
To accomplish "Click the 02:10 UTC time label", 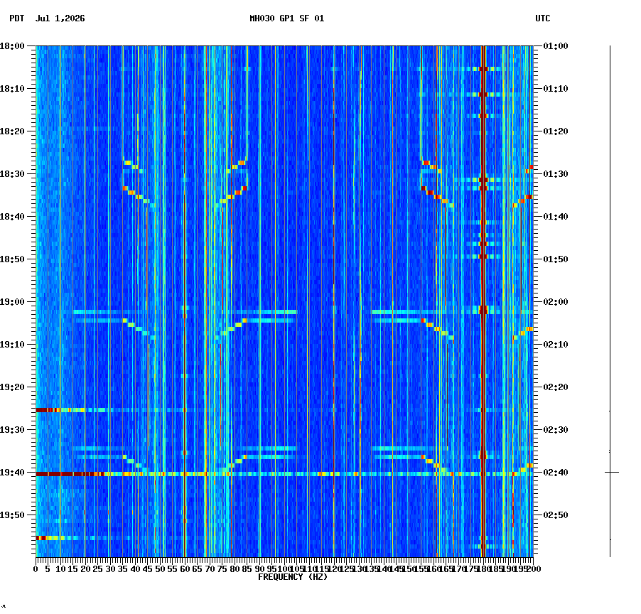I will [x=556, y=344].
